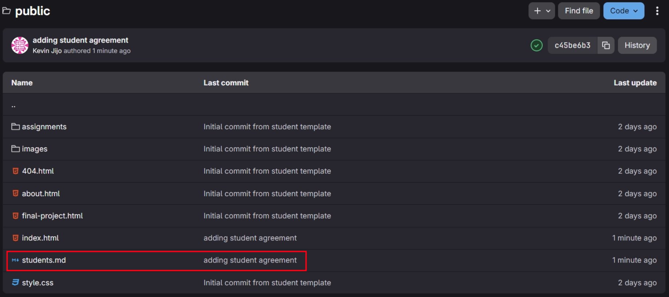
Task: Open index.html's 'adding student agreement' commit
Action: tap(250, 238)
